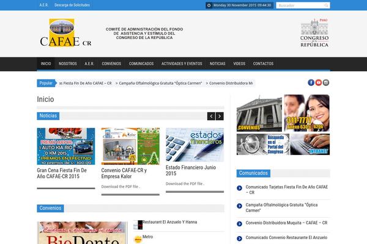
Task: Open the YouTube social icon
Action: point(318,82)
